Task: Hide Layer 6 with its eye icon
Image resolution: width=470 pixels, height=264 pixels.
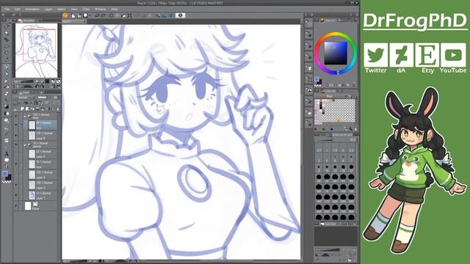Action: coord(16,136)
